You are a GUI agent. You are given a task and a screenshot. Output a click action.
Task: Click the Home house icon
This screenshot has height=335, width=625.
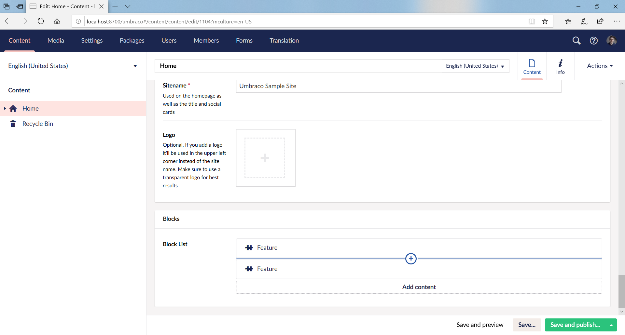[13, 108]
